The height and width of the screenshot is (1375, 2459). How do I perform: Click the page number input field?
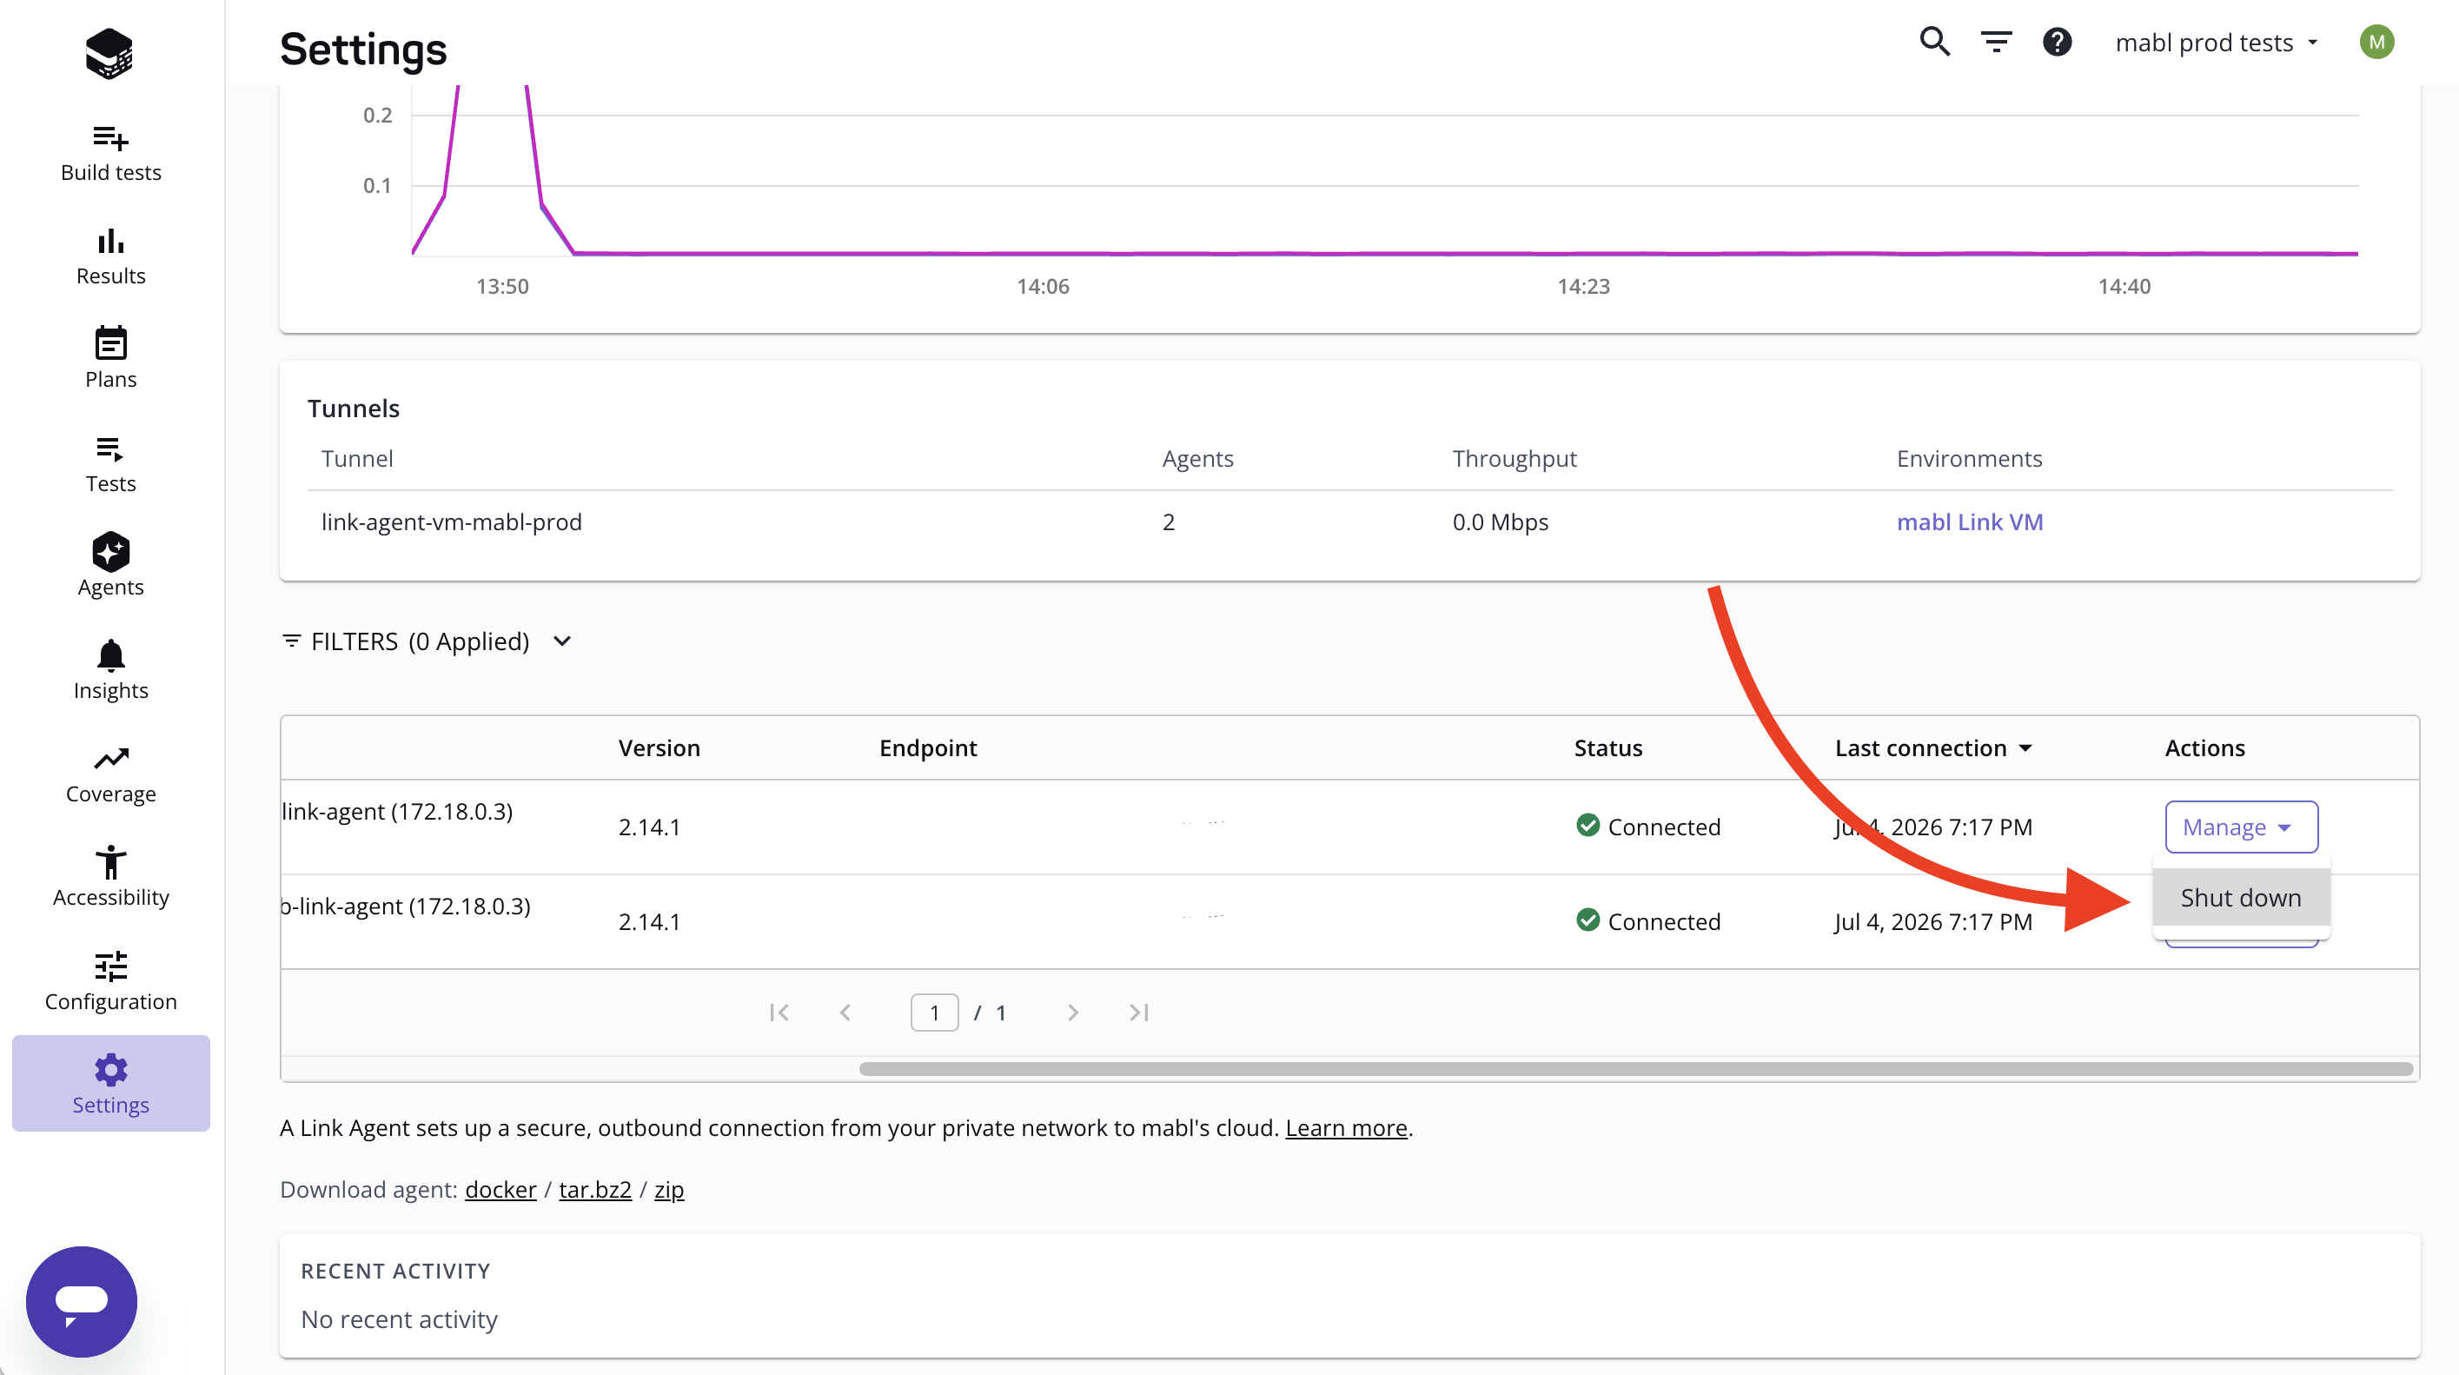click(935, 1013)
